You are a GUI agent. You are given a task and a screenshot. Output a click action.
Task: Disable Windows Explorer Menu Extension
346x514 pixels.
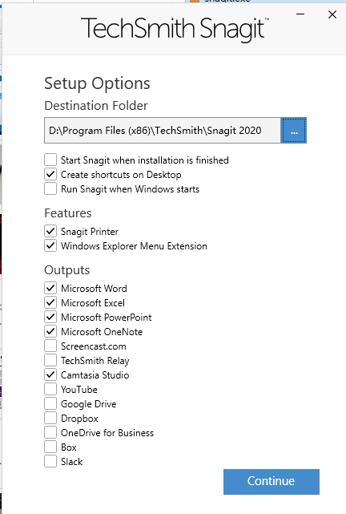point(50,245)
